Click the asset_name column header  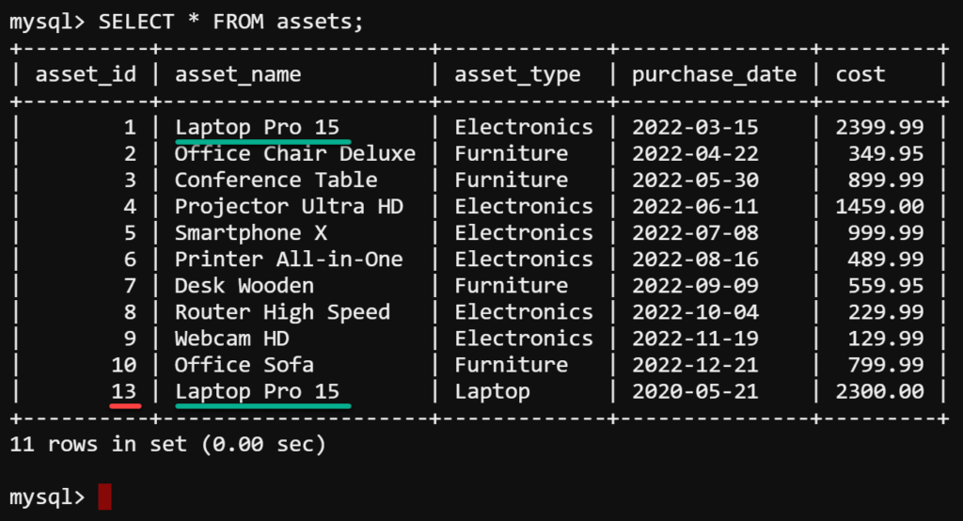coord(238,75)
